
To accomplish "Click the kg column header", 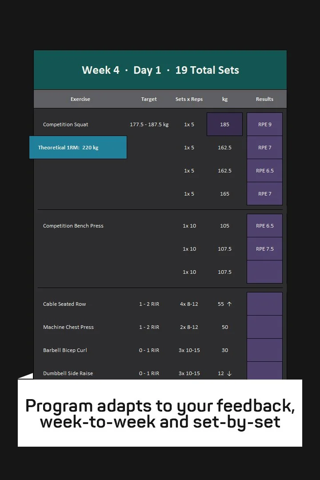I will [225, 99].
